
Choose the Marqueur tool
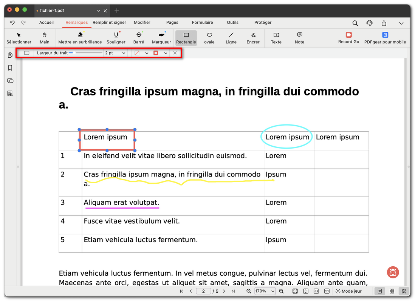coord(161,38)
